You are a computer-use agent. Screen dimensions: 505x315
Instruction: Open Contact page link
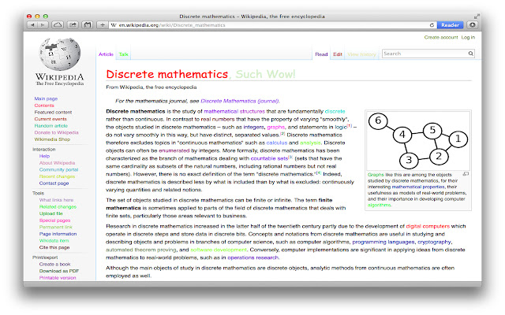pos(54,183)
